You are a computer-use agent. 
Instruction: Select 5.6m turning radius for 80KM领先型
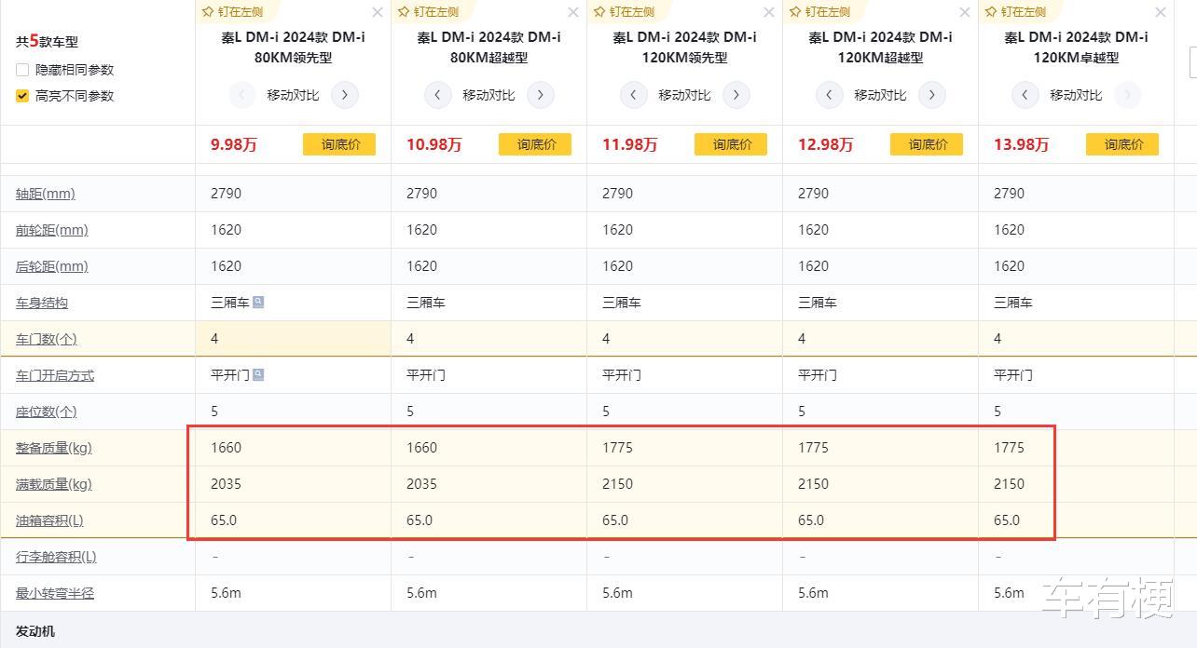click(x=226, y=593)
